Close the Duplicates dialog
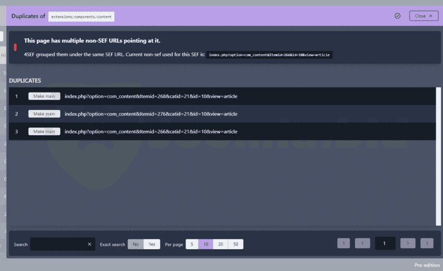 pos(423,16)
